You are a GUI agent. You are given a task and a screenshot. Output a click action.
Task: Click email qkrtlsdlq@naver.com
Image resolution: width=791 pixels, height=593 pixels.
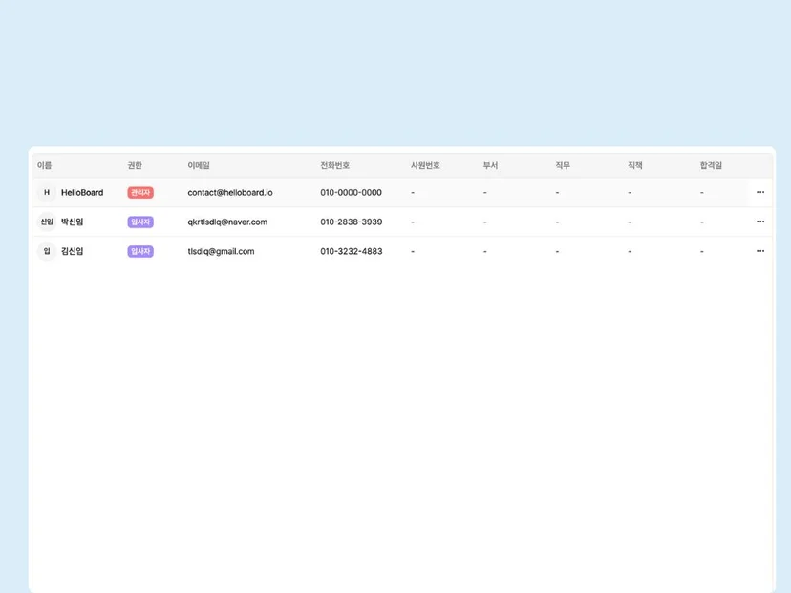click(227, 222)
